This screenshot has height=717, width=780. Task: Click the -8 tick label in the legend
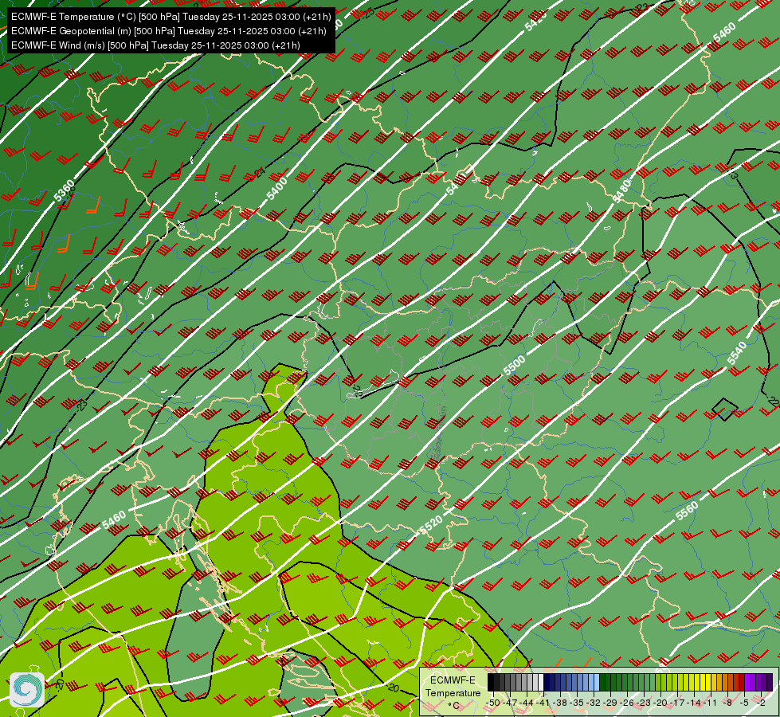pyautogui.click(x=727, y=703)
